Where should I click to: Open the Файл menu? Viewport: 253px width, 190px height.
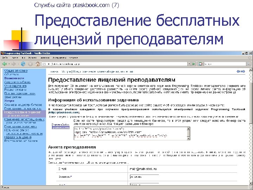pos(5,58)
